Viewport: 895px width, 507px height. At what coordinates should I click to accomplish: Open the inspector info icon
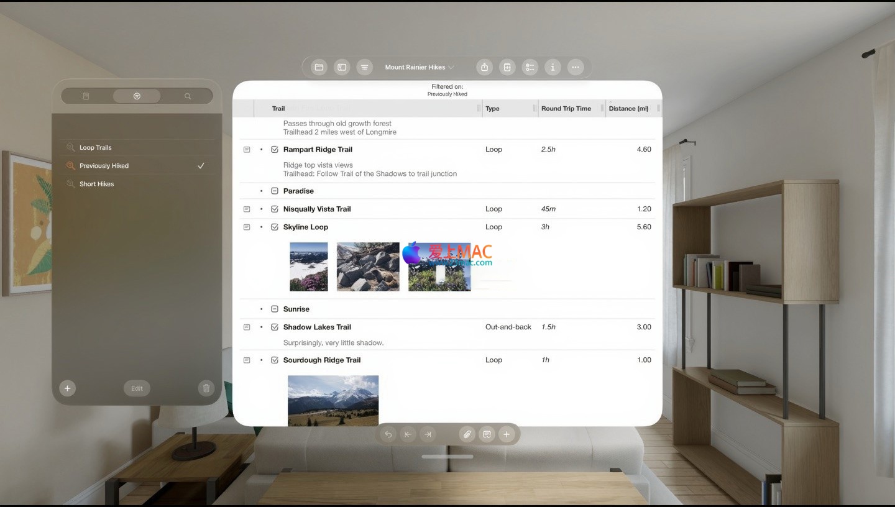553,67
